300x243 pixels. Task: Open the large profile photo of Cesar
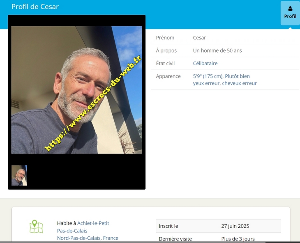click(76, 90)
